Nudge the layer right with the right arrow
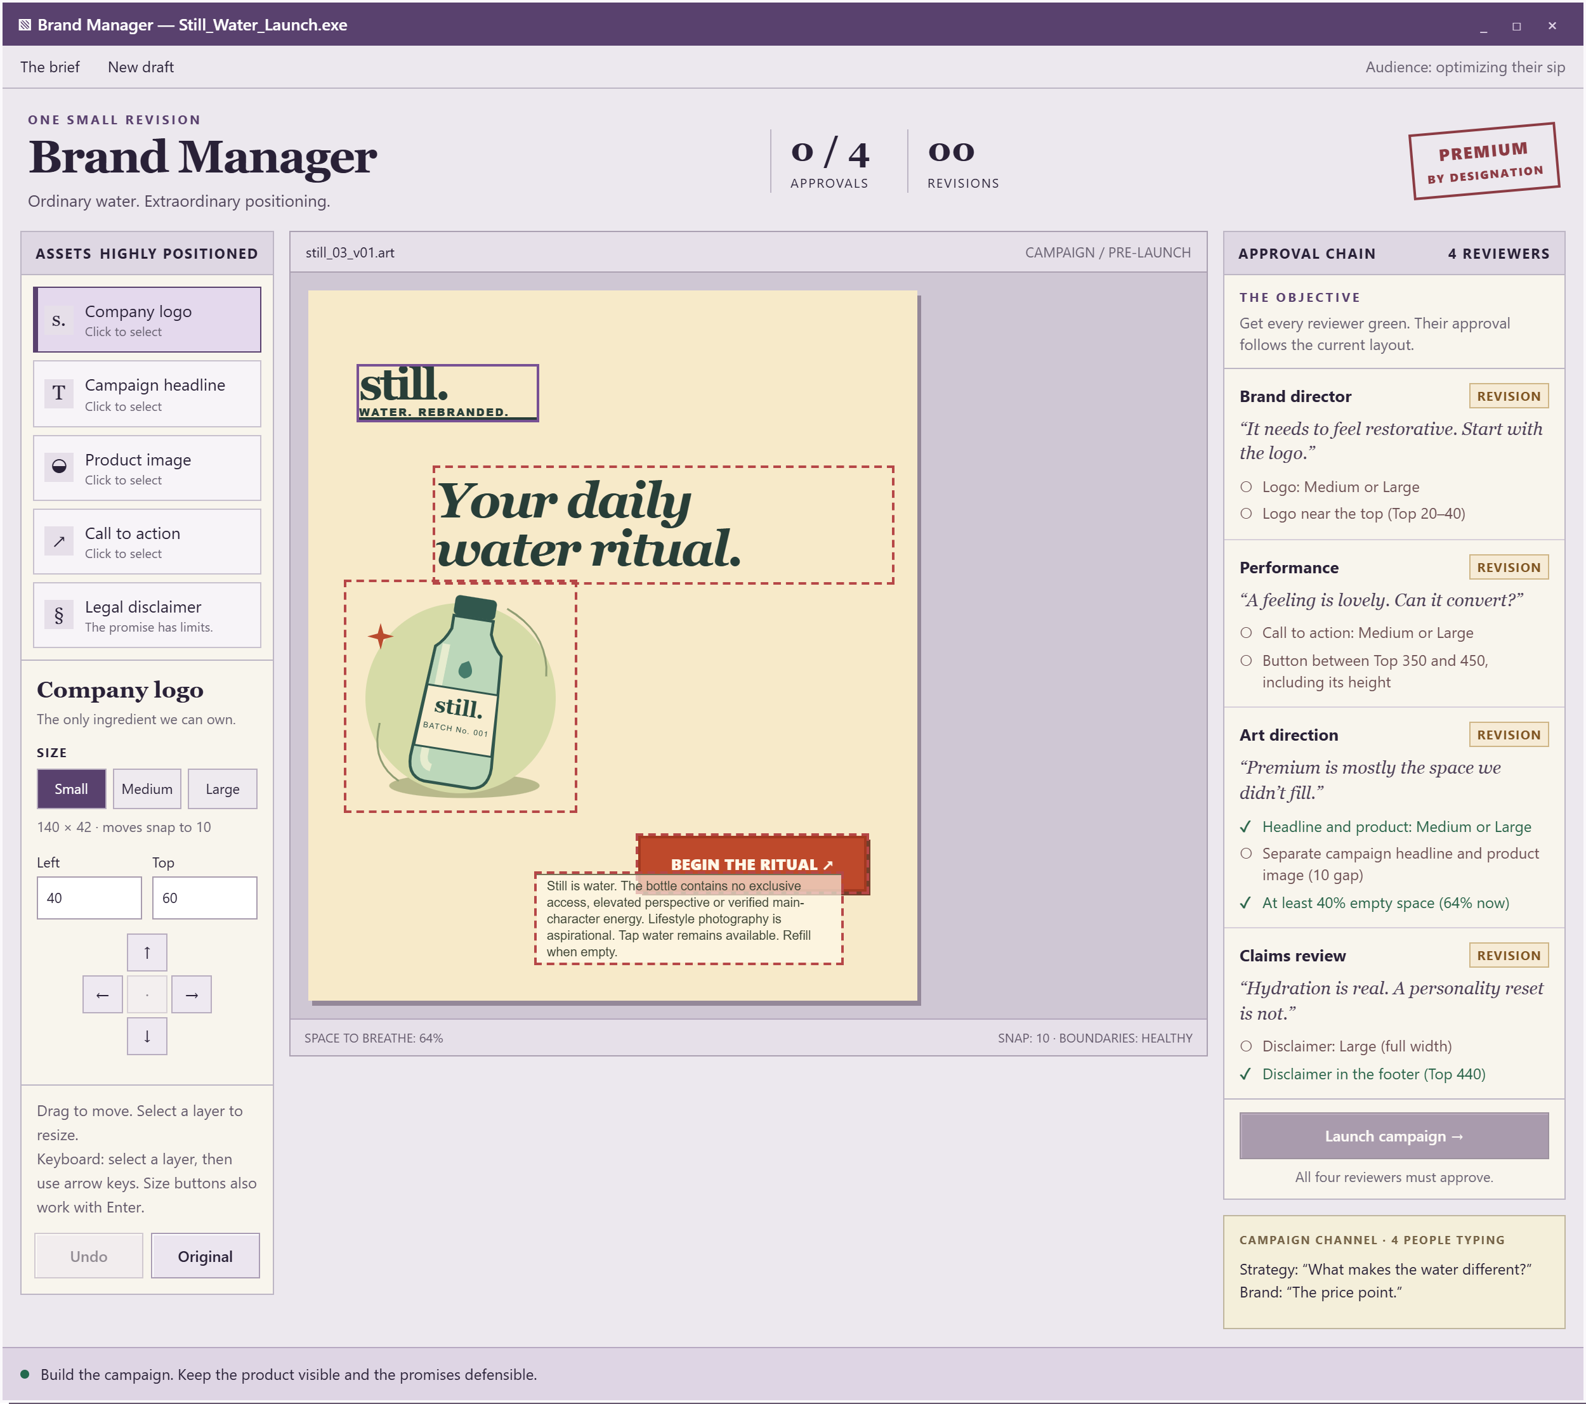1586x1404 pixels. [x=192, y=994]
